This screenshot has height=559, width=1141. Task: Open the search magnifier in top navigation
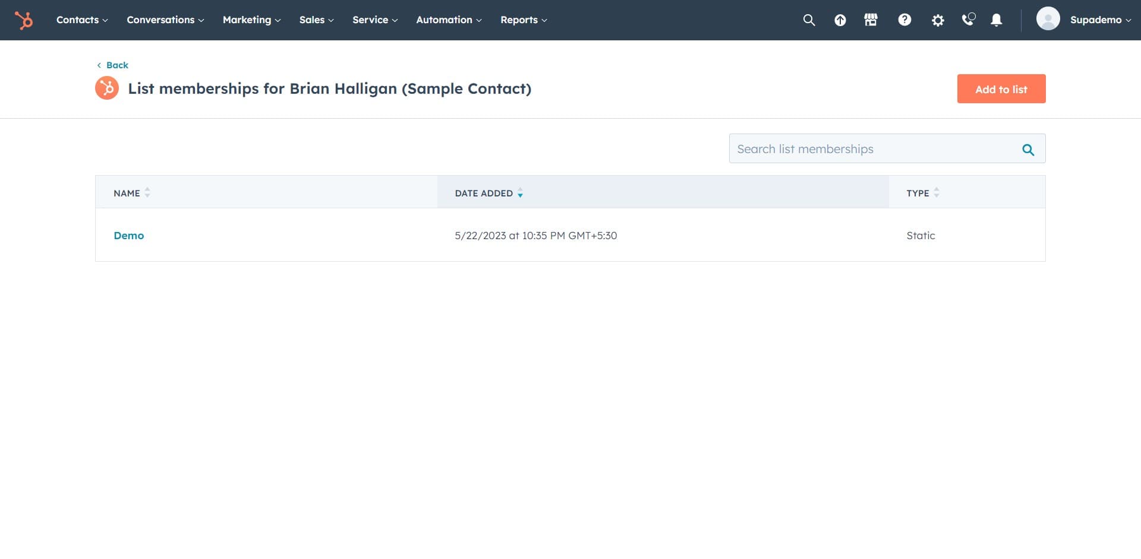808,20
